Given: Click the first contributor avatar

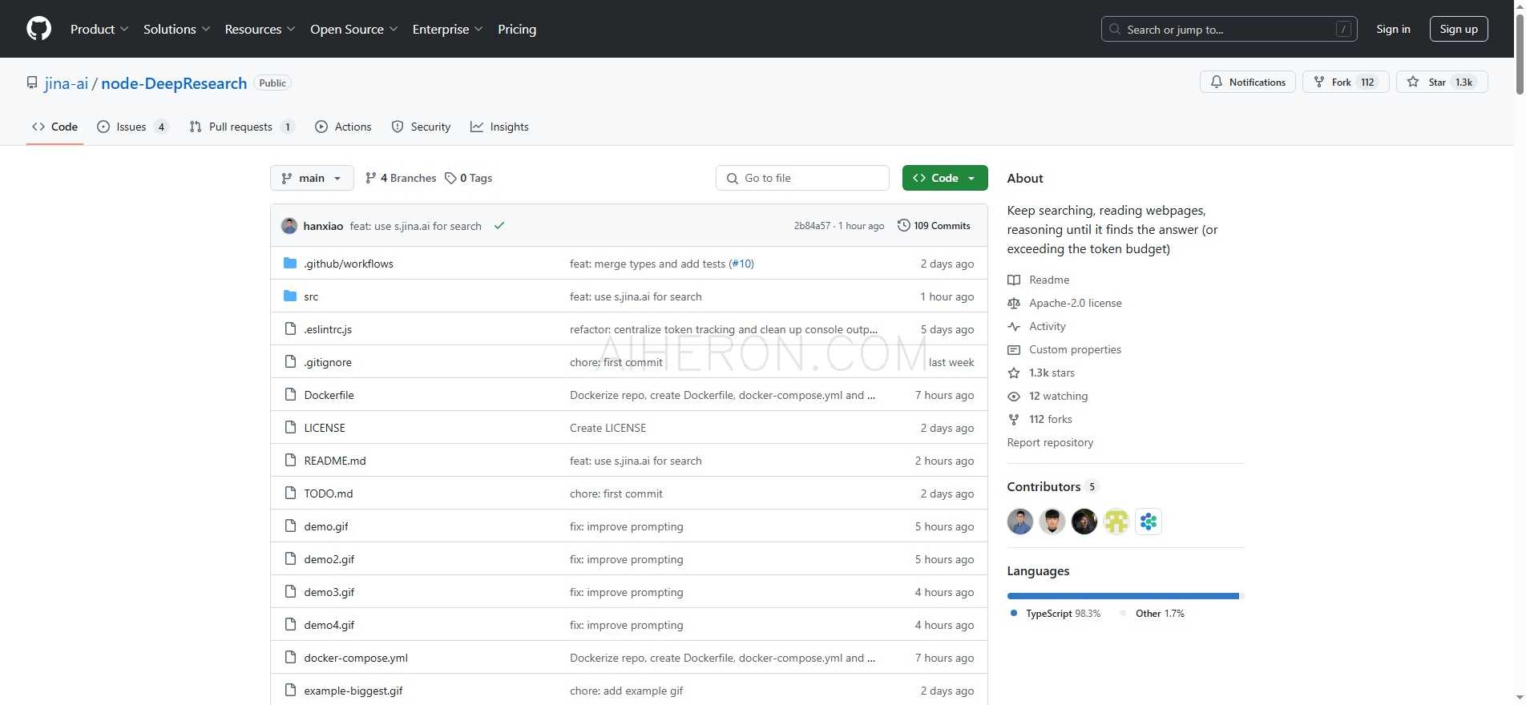Looking at the screenshot, I should pos(1020,522).
